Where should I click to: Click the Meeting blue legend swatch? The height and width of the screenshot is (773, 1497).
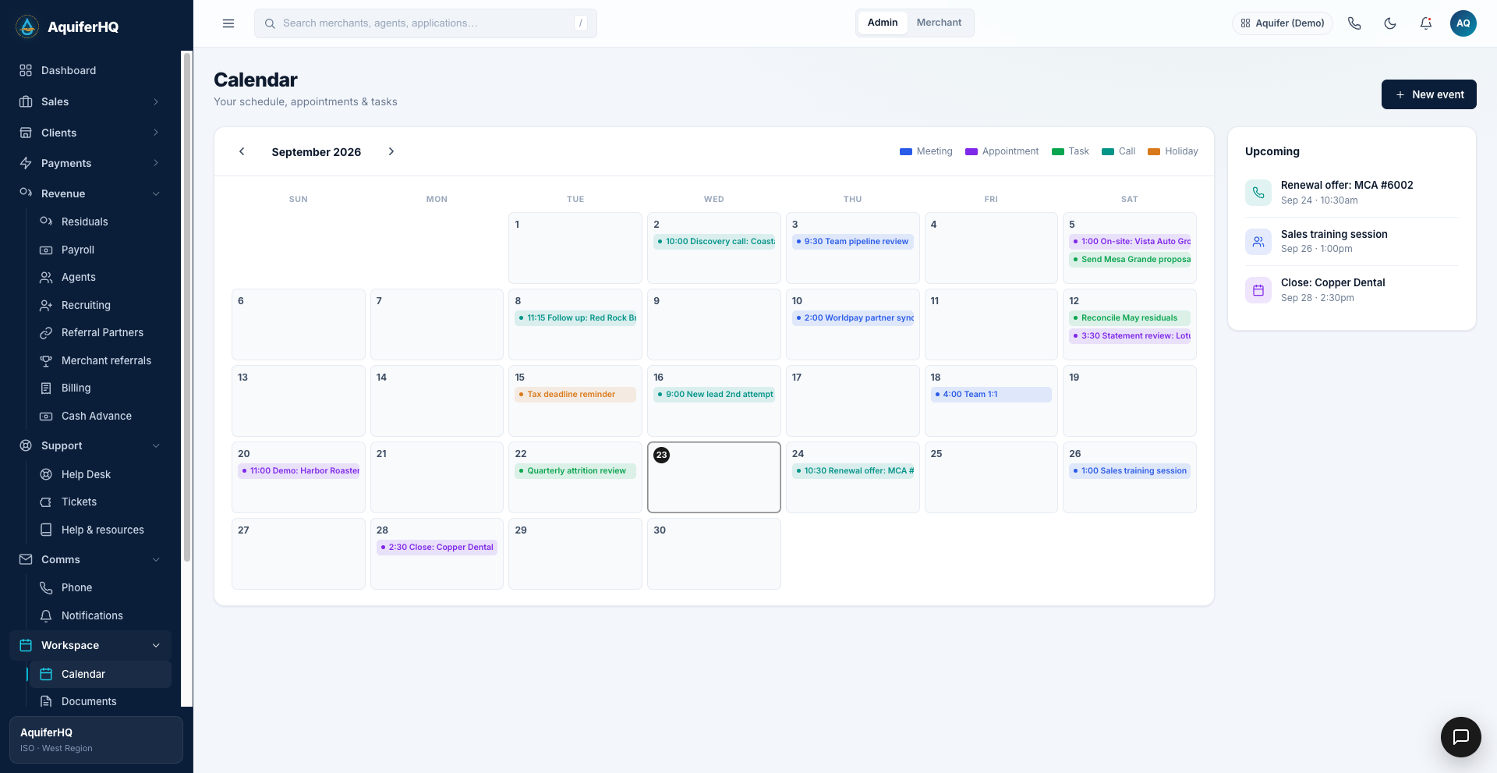point(906,151)
